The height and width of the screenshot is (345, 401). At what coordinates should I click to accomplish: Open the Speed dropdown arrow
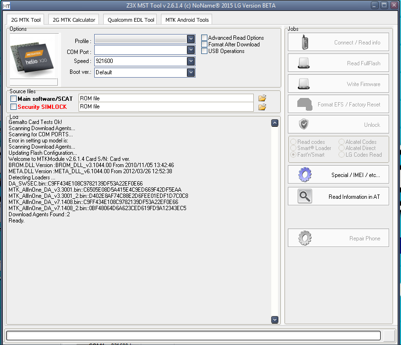tap(190, 61)
